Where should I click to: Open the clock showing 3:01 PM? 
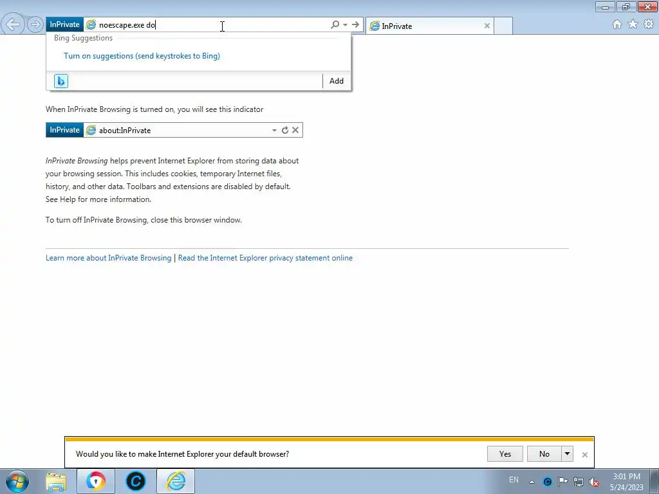(x=626, y=482)
